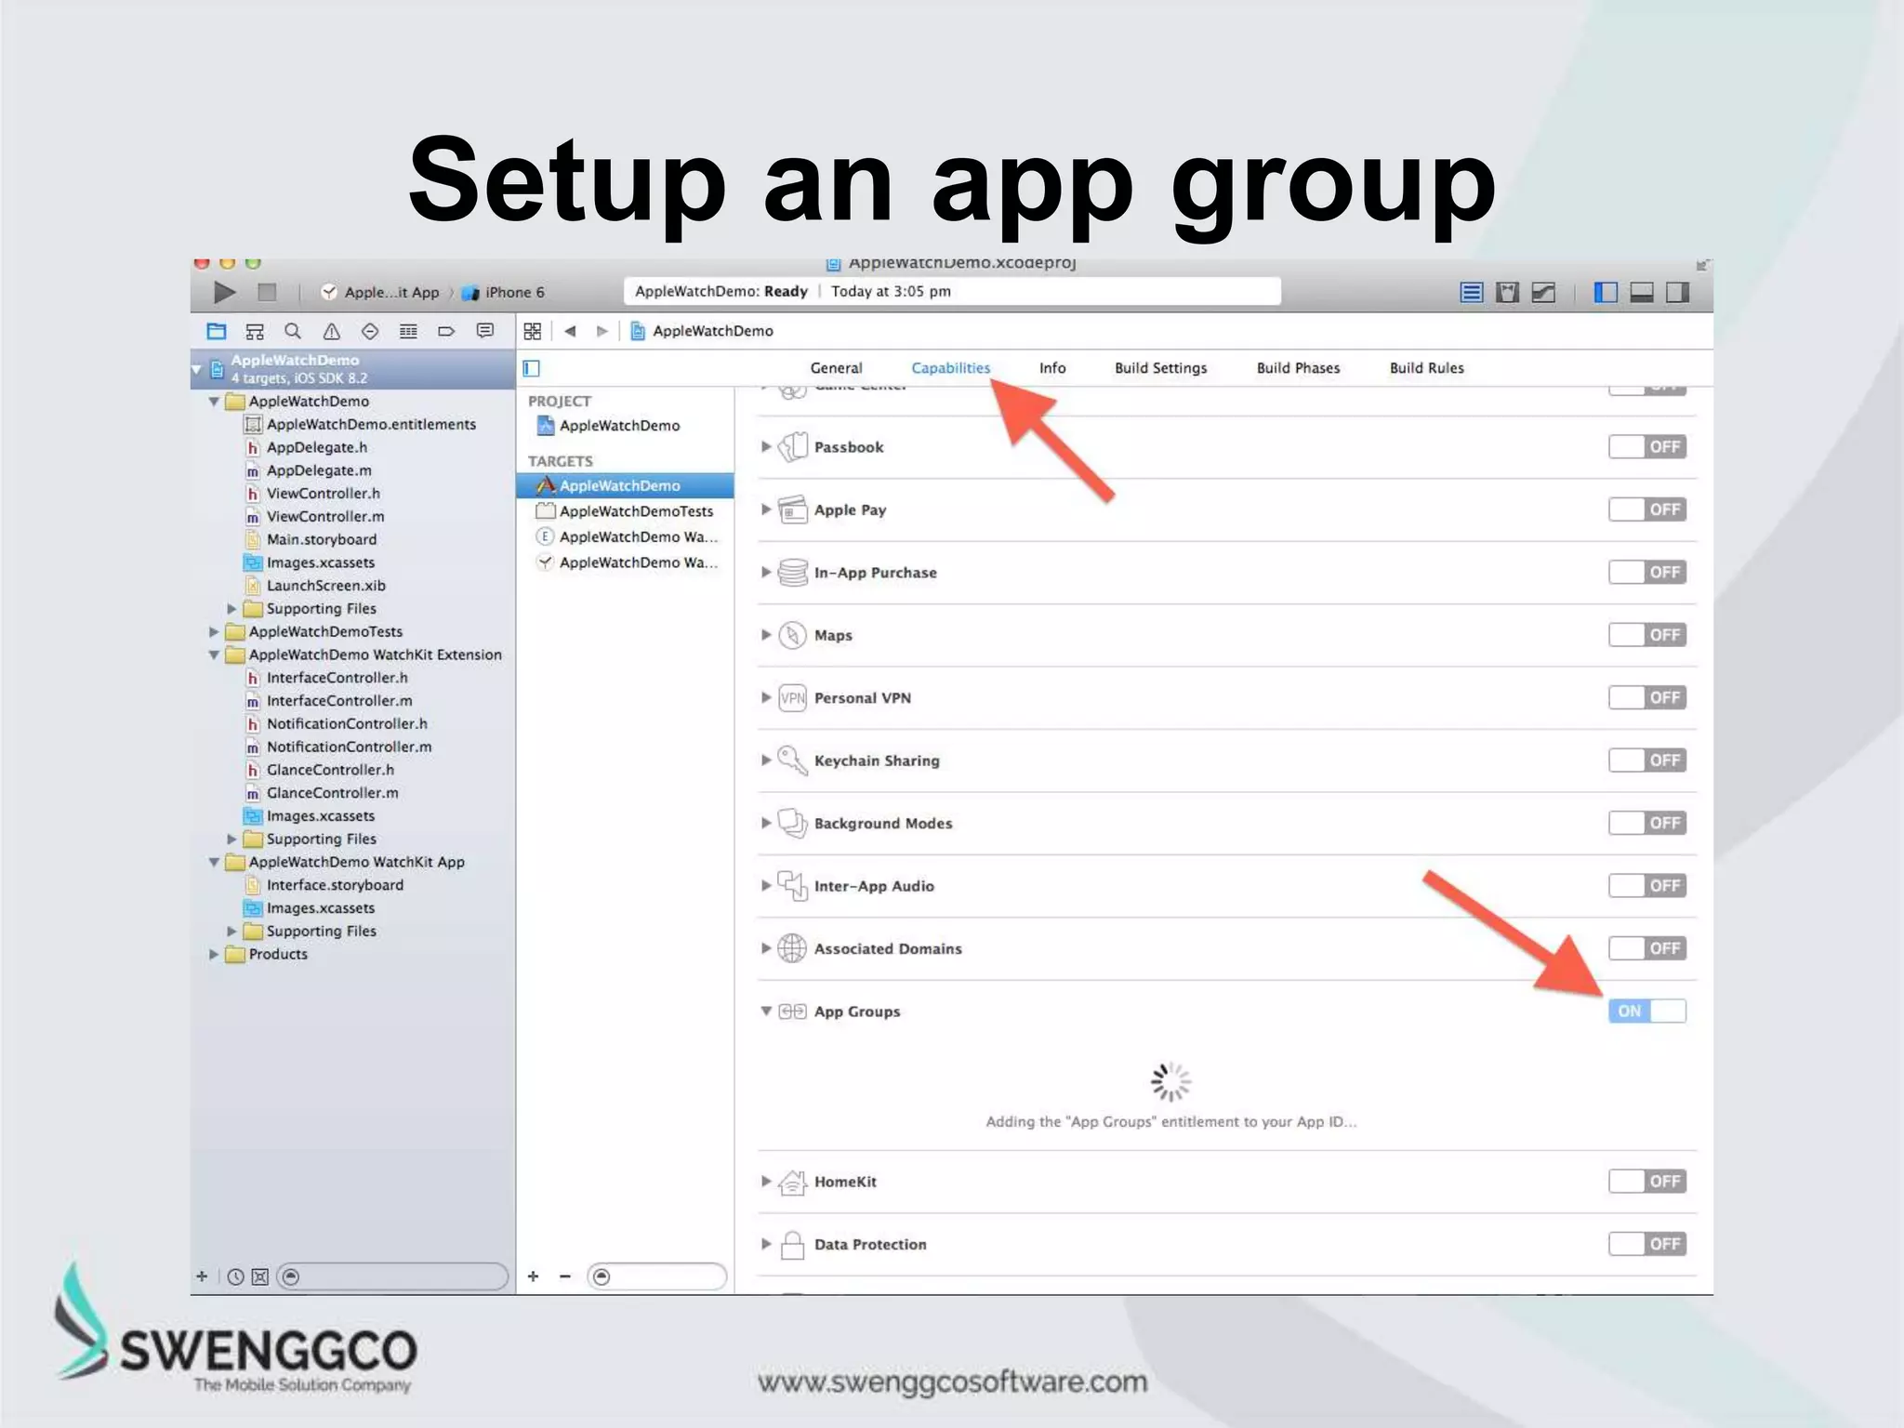The width and height of the screenshot is (1904, 1428).
Task: Show recent files filter clock icon
Action: [236, 1276]
